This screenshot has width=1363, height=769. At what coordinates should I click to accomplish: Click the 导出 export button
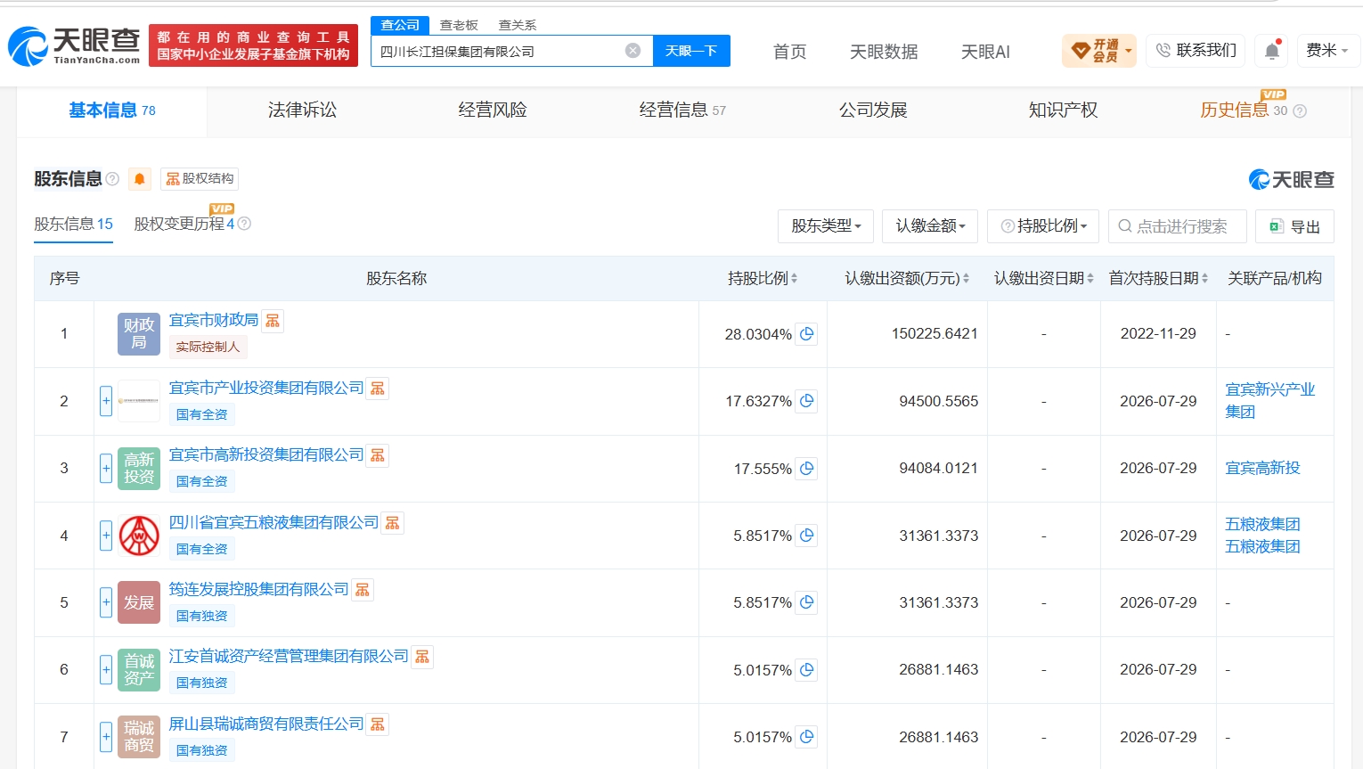coord(1294,226)
